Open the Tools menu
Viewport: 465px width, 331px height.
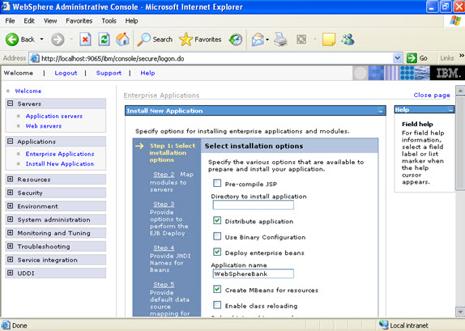pos(109,21)
